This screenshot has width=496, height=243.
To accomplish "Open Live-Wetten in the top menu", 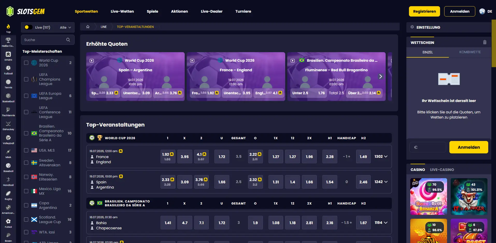I will [x=122, y=11].
